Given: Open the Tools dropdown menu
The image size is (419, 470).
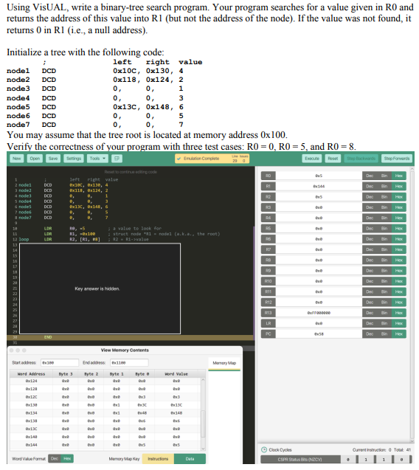Looking at the screenshot, I should (97, 159).
